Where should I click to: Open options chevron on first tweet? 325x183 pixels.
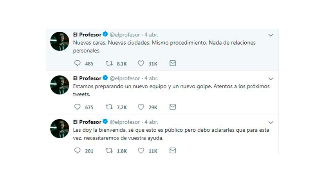(x=271, y=35)
